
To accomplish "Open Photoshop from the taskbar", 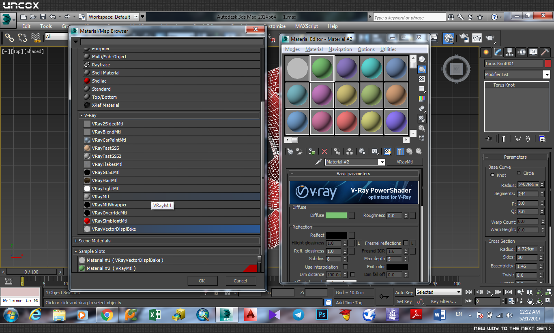I will 322,315.
